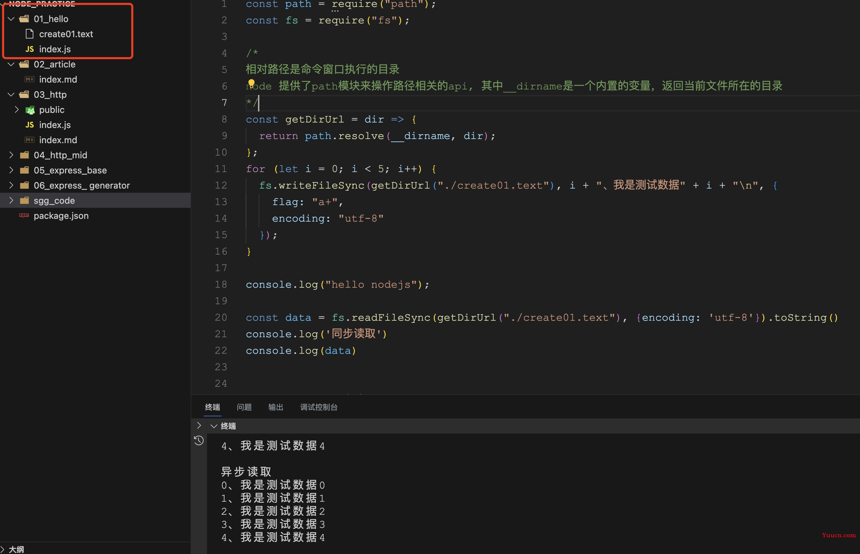This screenshot has width=860, height=554.
Task: Click the 03_http folder icon
Action: [24, 95]
